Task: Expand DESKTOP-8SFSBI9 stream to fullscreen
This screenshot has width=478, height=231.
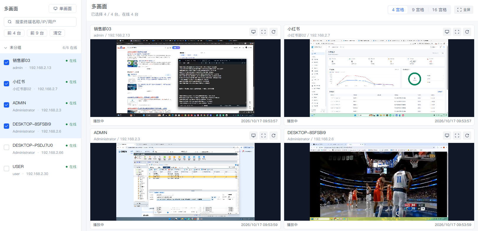Action: pos(457,136)
